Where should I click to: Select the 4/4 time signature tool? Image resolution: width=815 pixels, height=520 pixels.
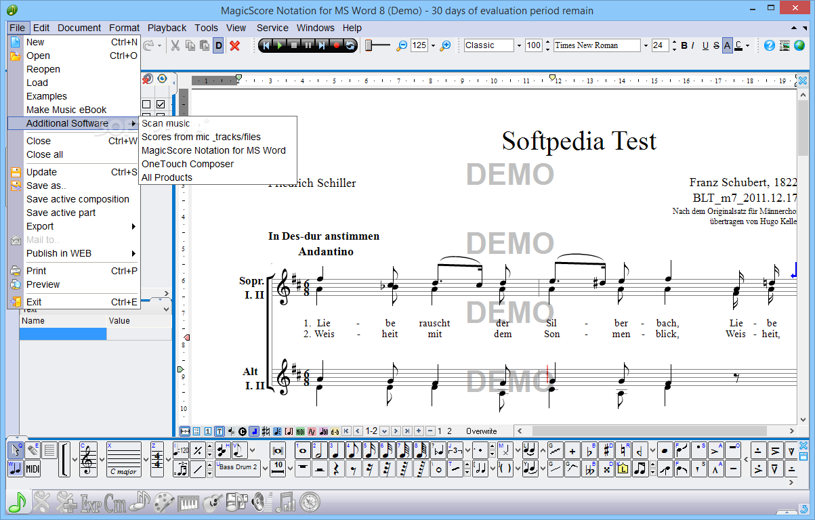pos(159,460)
